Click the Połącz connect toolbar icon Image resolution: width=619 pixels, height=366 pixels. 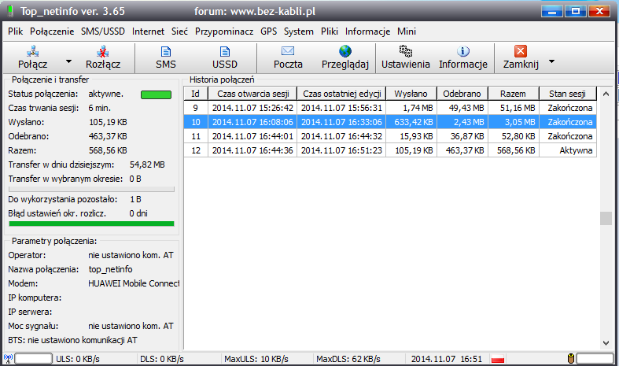(32, 51)
